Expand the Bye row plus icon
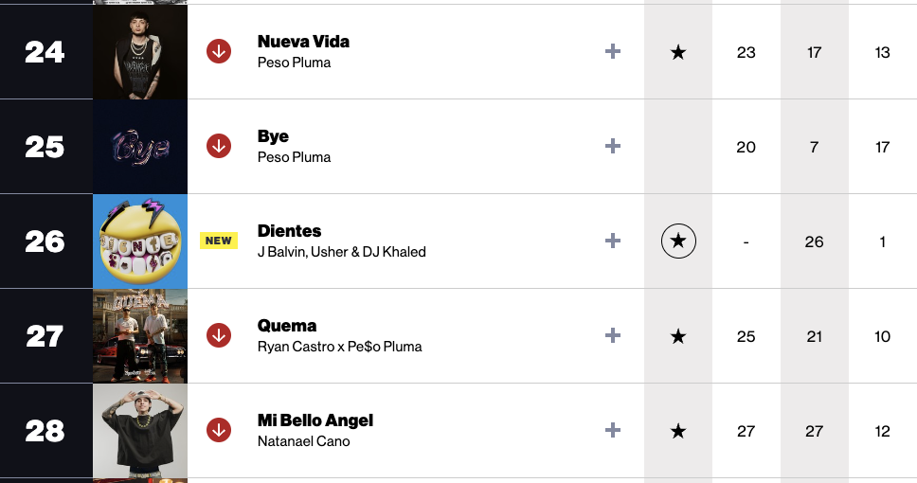This screenshot has width=917, height=483. pyautogui.click(x=612, y=146)
